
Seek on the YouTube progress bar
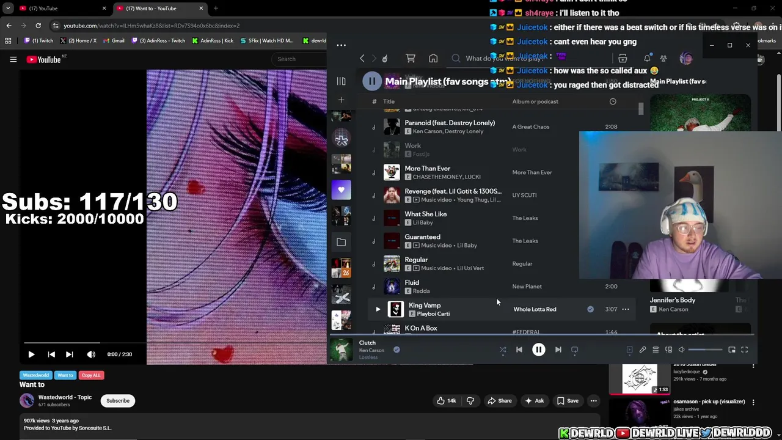[x=175, y=343]
